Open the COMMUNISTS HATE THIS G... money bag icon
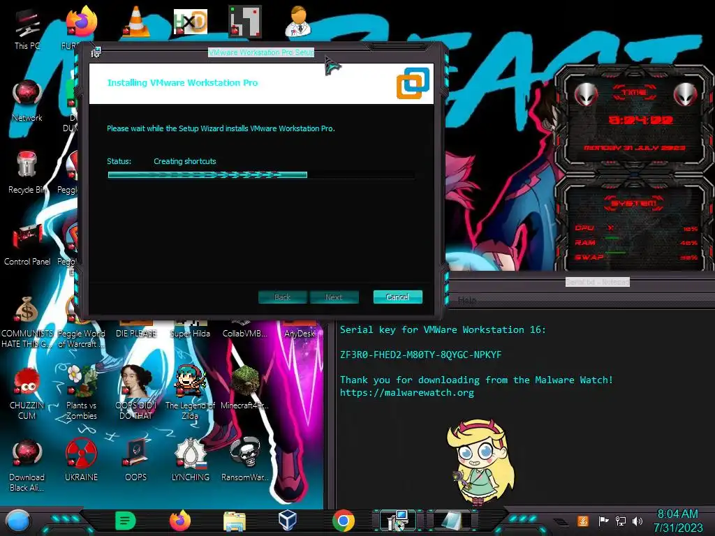The width and height of the screenshot is (715, 536). click(x=27, y=322)
